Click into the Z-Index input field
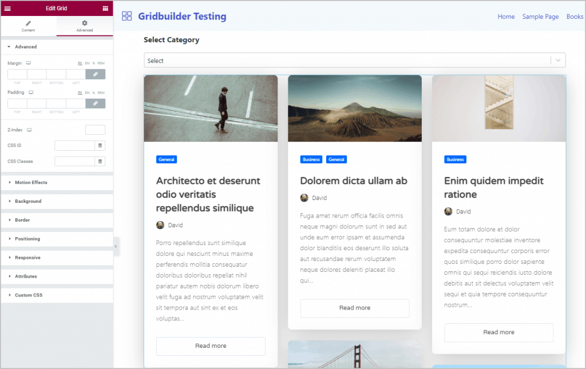586x369 pixels. 95,130
